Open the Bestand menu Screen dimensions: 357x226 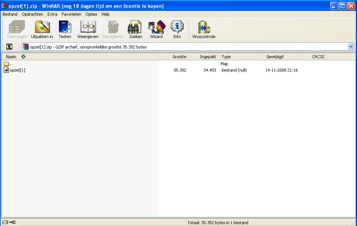tap(10, 14)
